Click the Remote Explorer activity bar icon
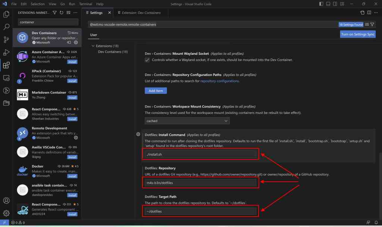This screenshot has height=227, width=382. (6, 78)
